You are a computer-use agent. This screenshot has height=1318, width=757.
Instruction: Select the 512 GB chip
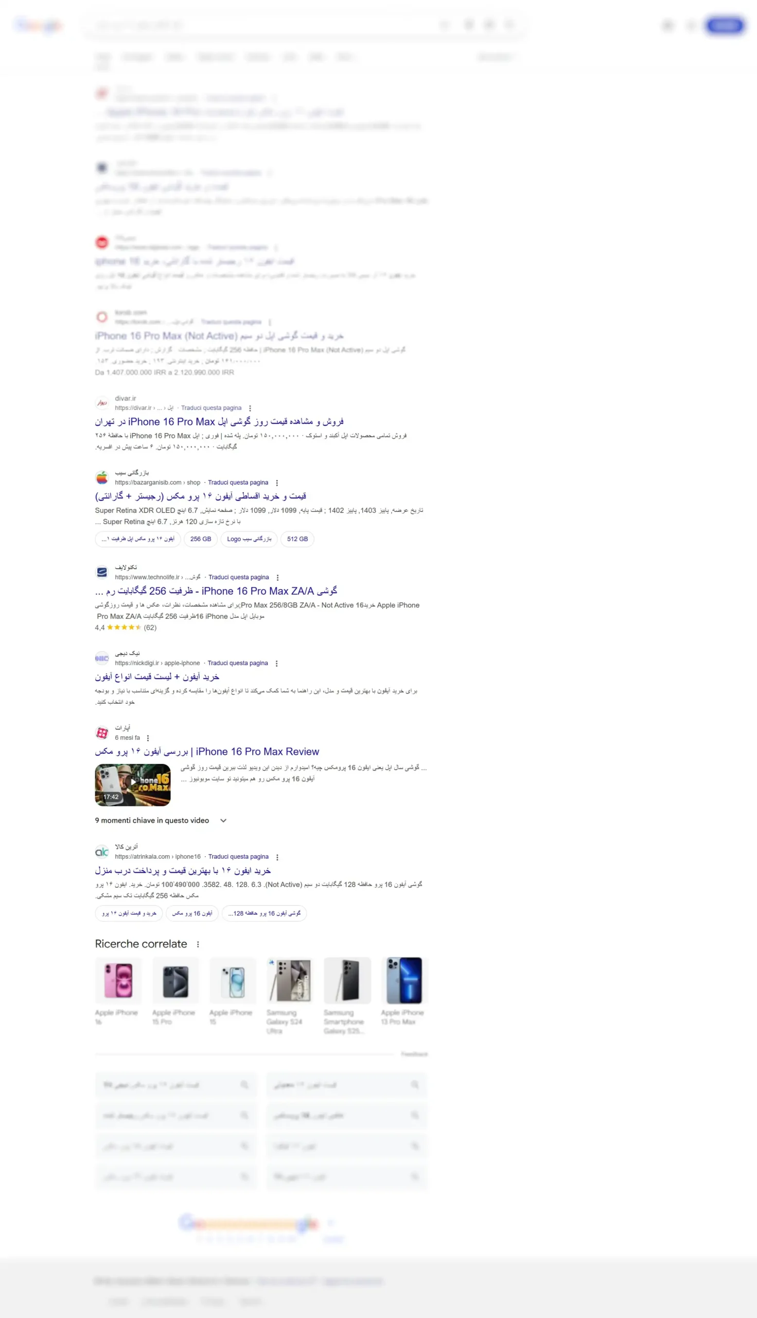[x=297, y=539]
